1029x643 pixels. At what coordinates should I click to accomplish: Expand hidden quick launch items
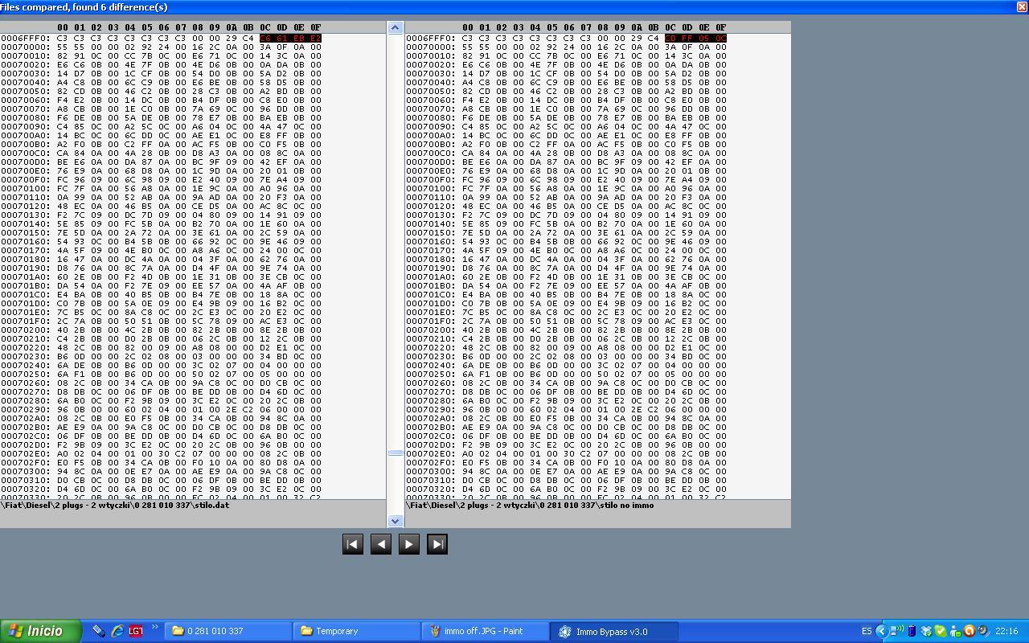click(154, 629)
